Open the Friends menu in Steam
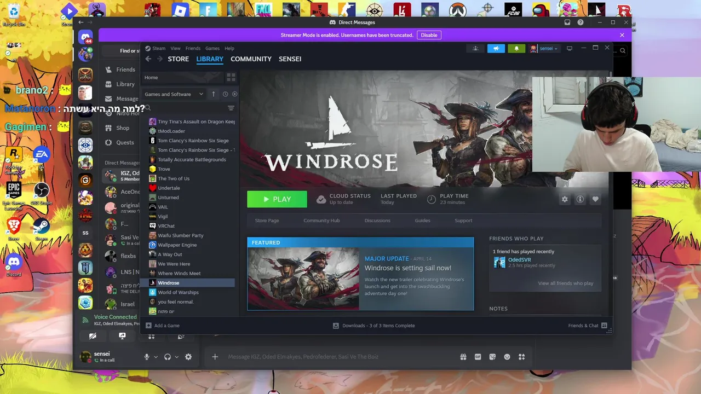The height and width of the screenshot is (394, 701). 193,48
